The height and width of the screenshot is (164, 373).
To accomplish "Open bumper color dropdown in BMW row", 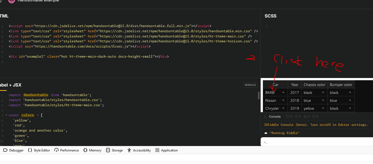I will pyautogui.click(x=350, y=93).
